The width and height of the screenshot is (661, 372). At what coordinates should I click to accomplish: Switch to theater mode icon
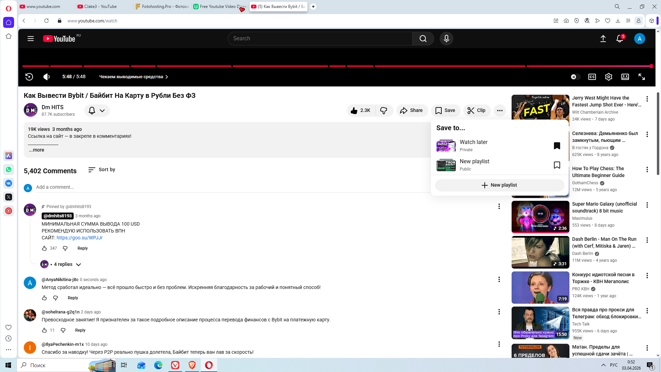coord(625,77)
